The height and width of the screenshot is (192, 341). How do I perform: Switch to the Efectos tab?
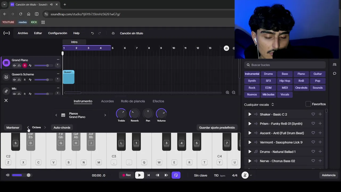pos(158,101)
